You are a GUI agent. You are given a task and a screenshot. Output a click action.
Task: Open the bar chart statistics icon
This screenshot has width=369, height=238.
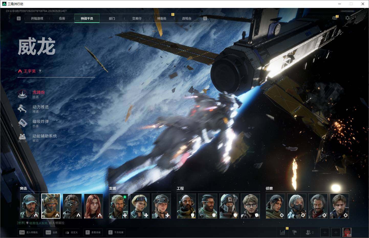283,232
